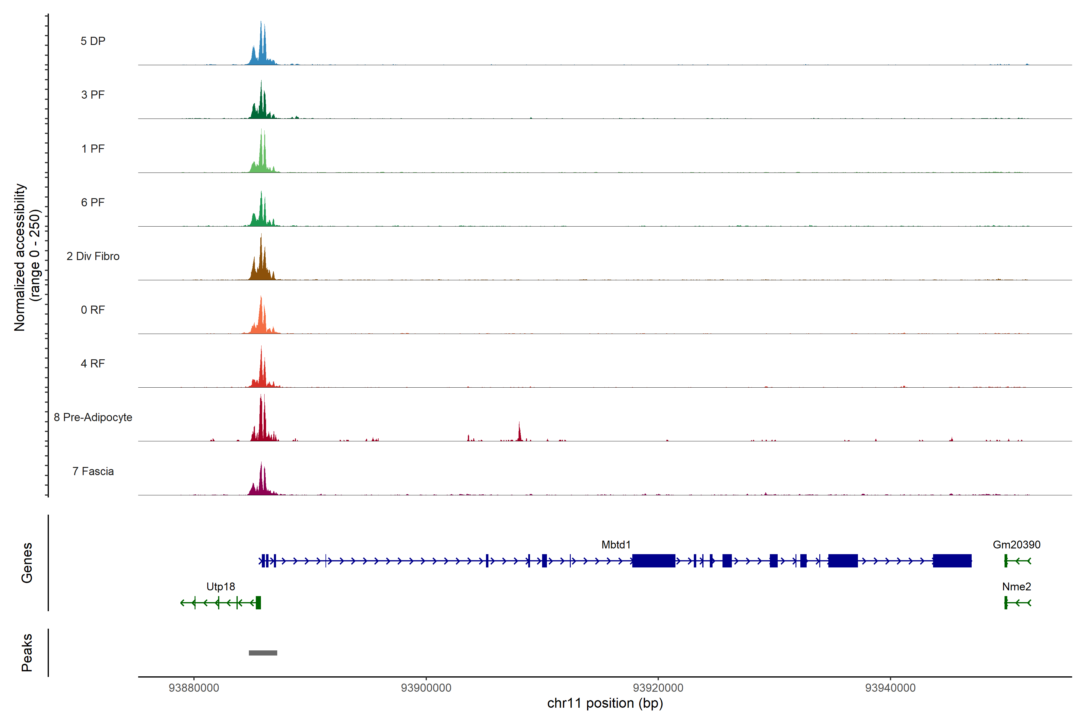Click the Gm20390 gene label
Screen dimensions: 1086x724
click(1016, 545)
